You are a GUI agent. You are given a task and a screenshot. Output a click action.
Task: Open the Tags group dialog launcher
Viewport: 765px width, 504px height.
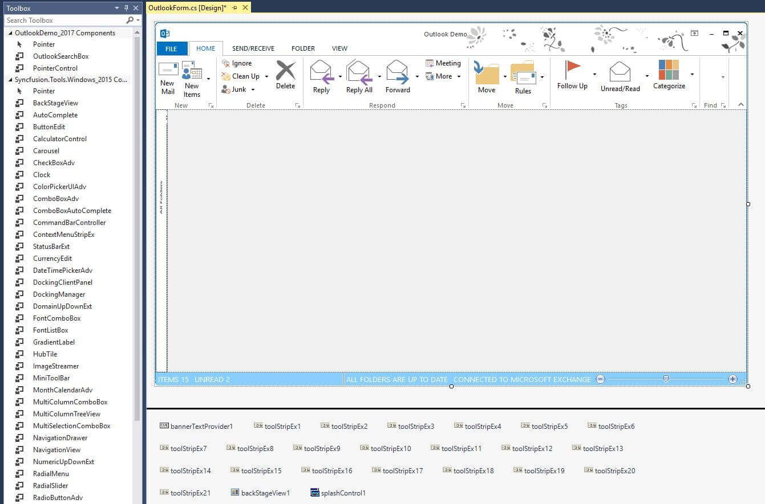point(694,105)
